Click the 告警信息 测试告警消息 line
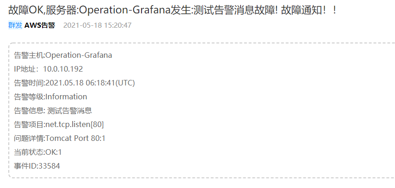The width and height of the screenshot is (395, 188). (53, 111)
